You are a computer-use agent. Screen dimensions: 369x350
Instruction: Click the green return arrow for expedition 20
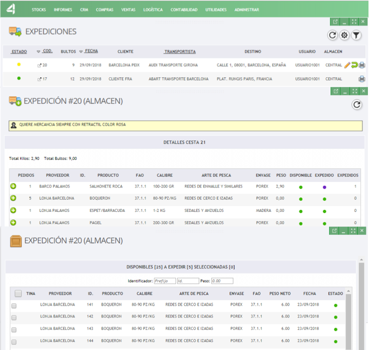[354, 65]
